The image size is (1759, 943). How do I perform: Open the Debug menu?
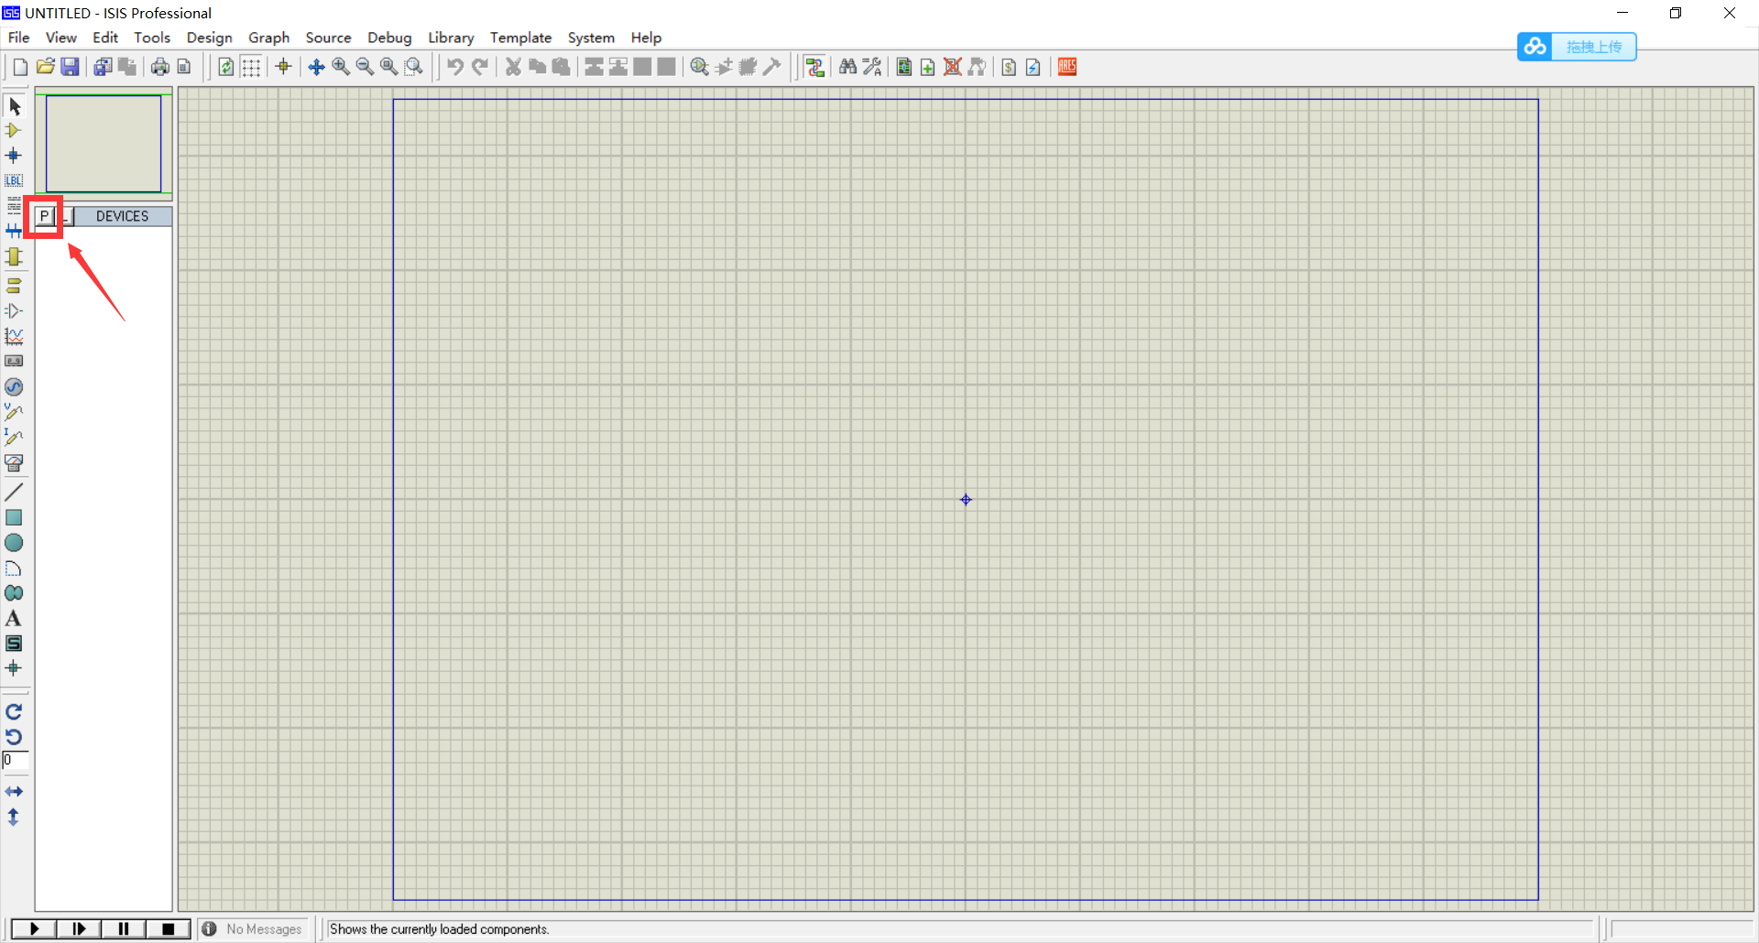pos(389,38)
